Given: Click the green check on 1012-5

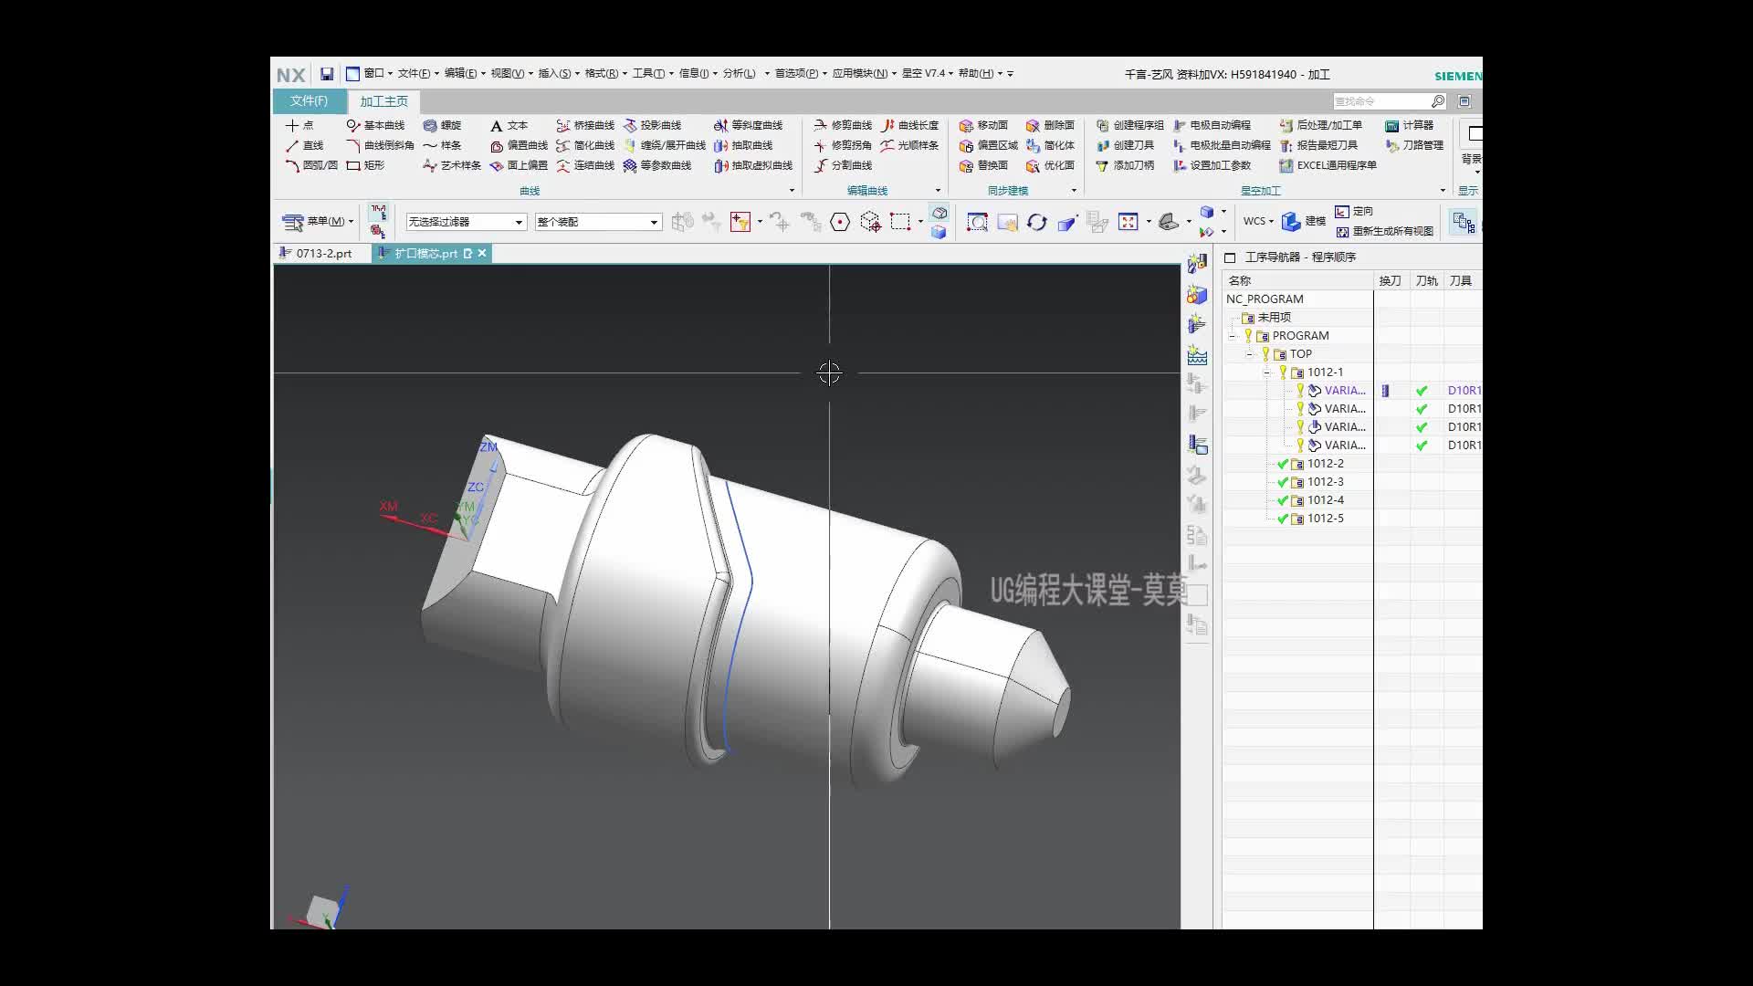Looking at the screenshot, I should click(1283, 519).
